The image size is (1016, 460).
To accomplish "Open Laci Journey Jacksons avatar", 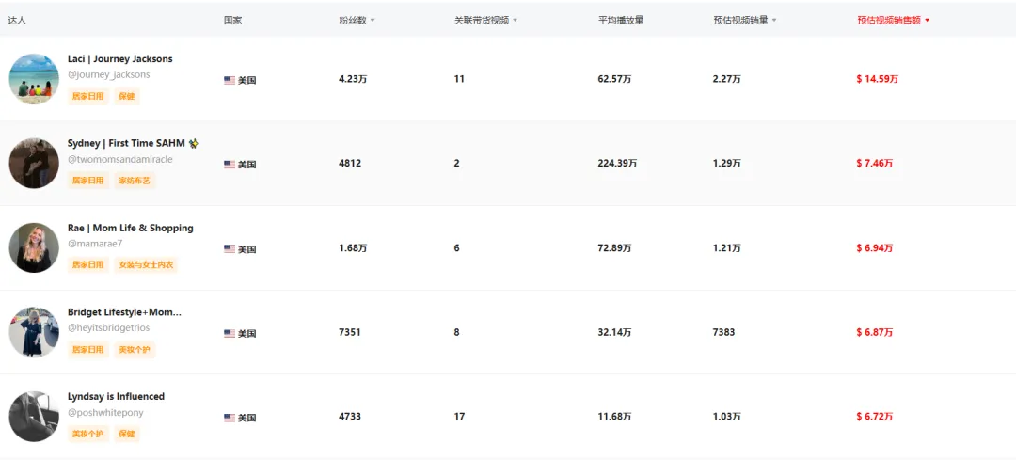I will 34,78.
